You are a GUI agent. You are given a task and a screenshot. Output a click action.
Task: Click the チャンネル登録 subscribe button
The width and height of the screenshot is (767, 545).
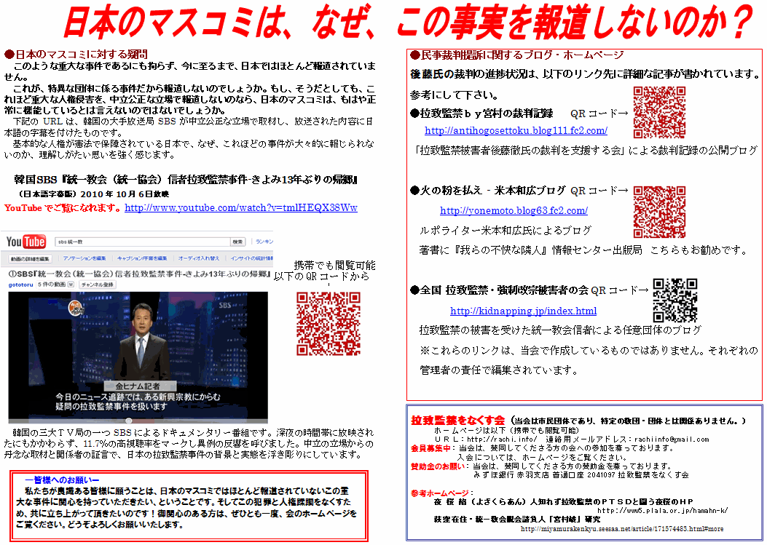pyautogui.click(x=98, y=285)
